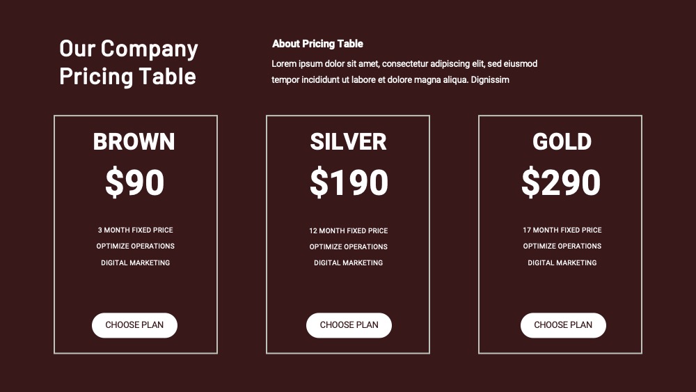Click the Lorem ipsum description paragraph
The image size is (696, 392).
pos(404,72)
